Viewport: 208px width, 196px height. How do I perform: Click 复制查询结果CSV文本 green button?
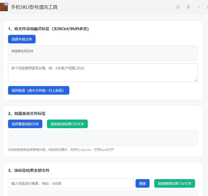tap(67, 124)
